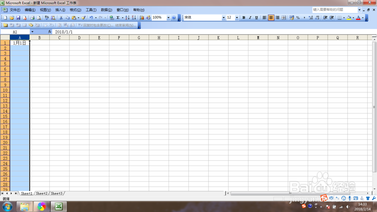The width and height of the screenshot is (377, 212).
Task: Open the 文件(F) menu
Action: 15,10
